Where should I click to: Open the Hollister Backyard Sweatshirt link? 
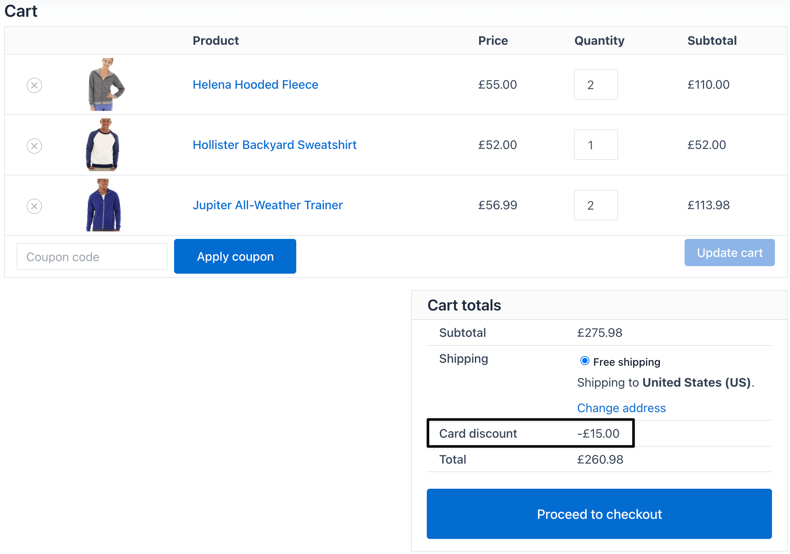coord(274,145)
